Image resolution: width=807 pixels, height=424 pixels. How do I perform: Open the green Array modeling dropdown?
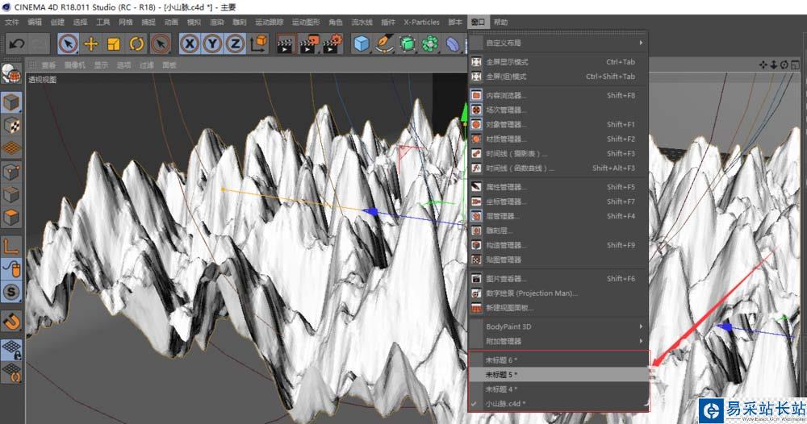click(x=430, y=44)
